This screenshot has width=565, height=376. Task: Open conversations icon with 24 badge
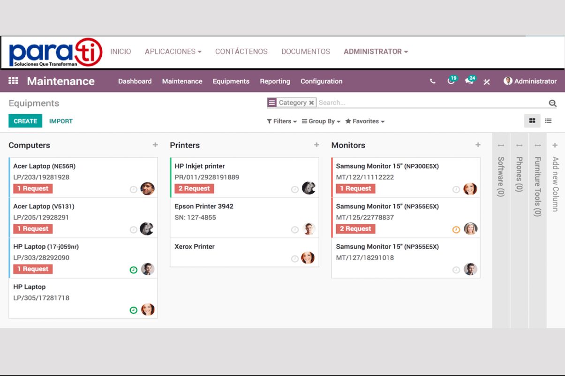tap(469, 81)
